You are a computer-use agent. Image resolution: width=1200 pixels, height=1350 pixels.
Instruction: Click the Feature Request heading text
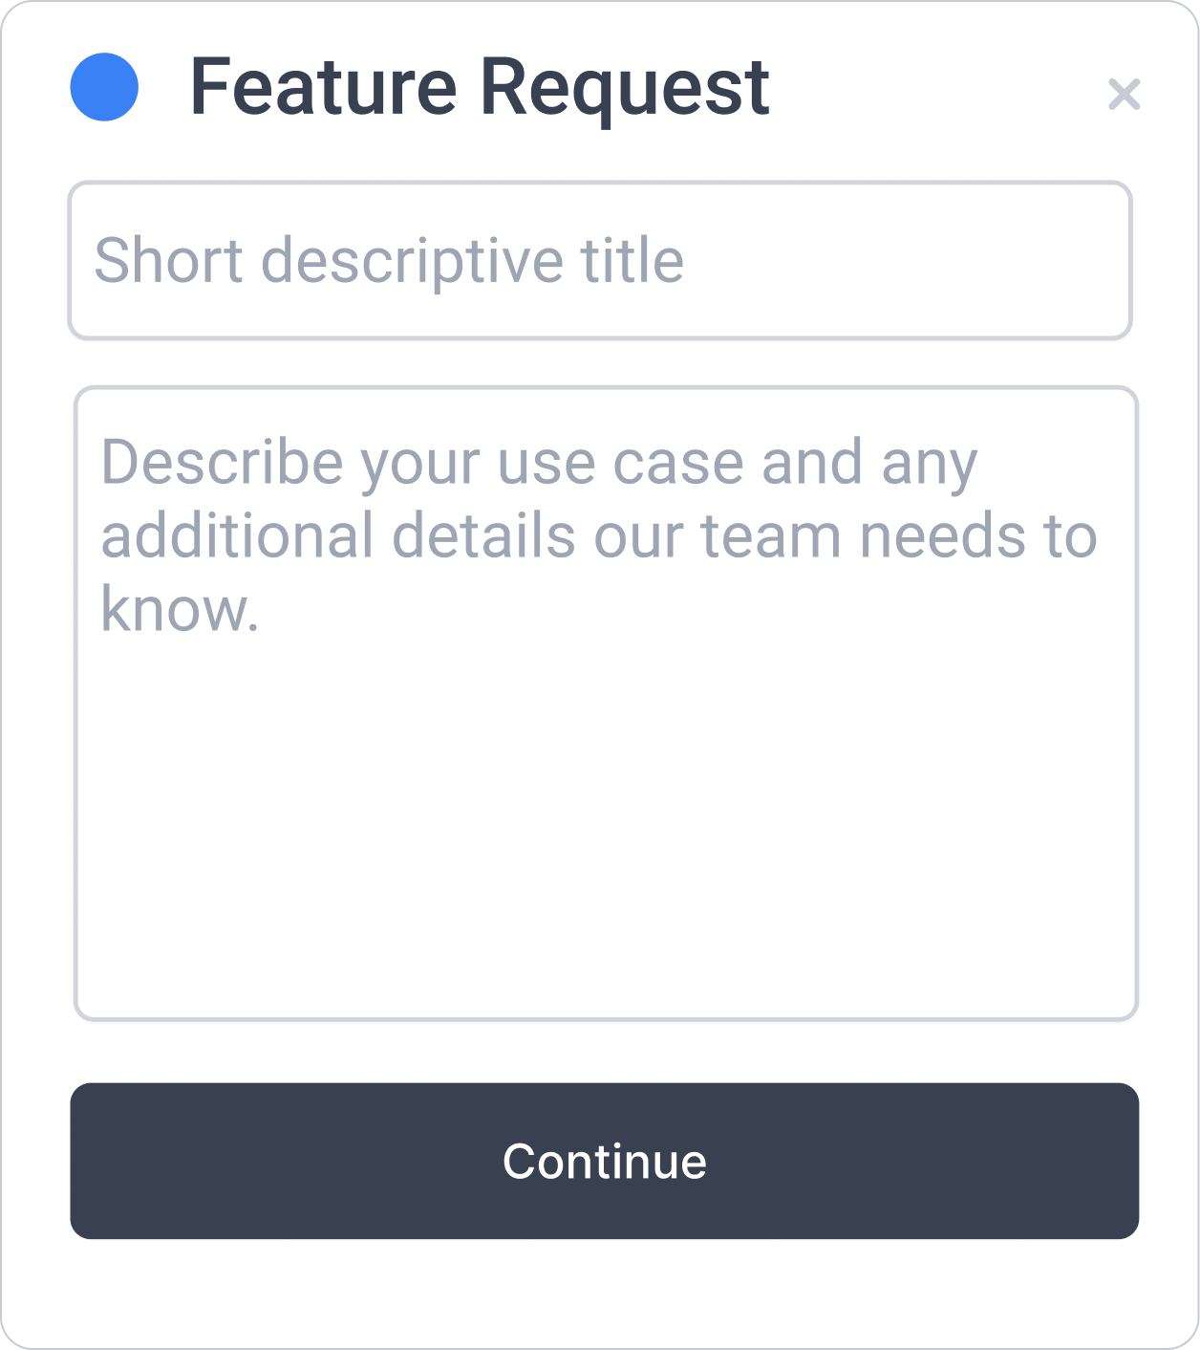[x=480, y=87]
